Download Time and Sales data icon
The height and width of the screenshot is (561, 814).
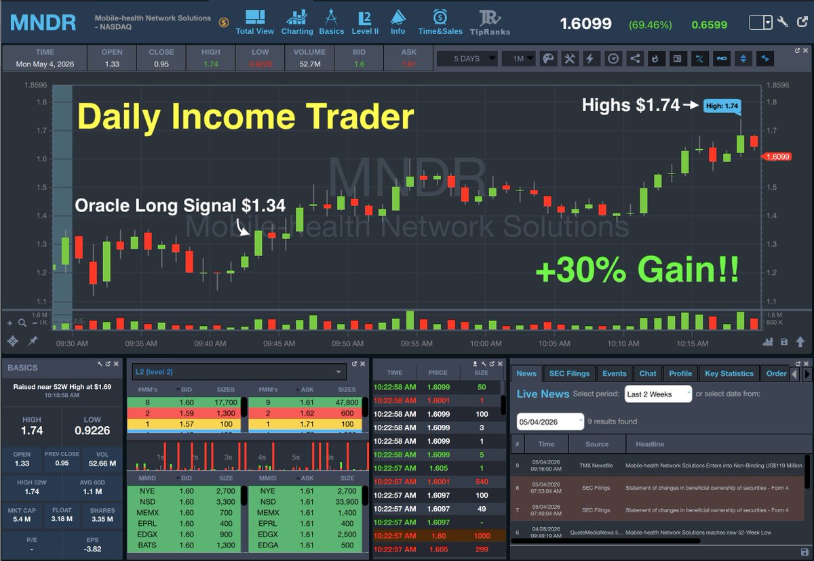pyautogui.click(x=476, y=363)
